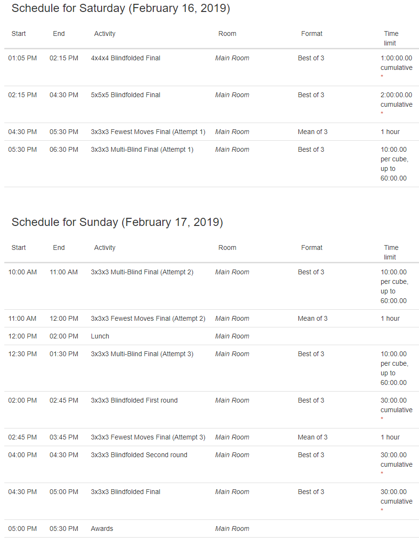Click the asterisk under First round time limit
This screenshot has height=540, width=419.
(382, 419)
